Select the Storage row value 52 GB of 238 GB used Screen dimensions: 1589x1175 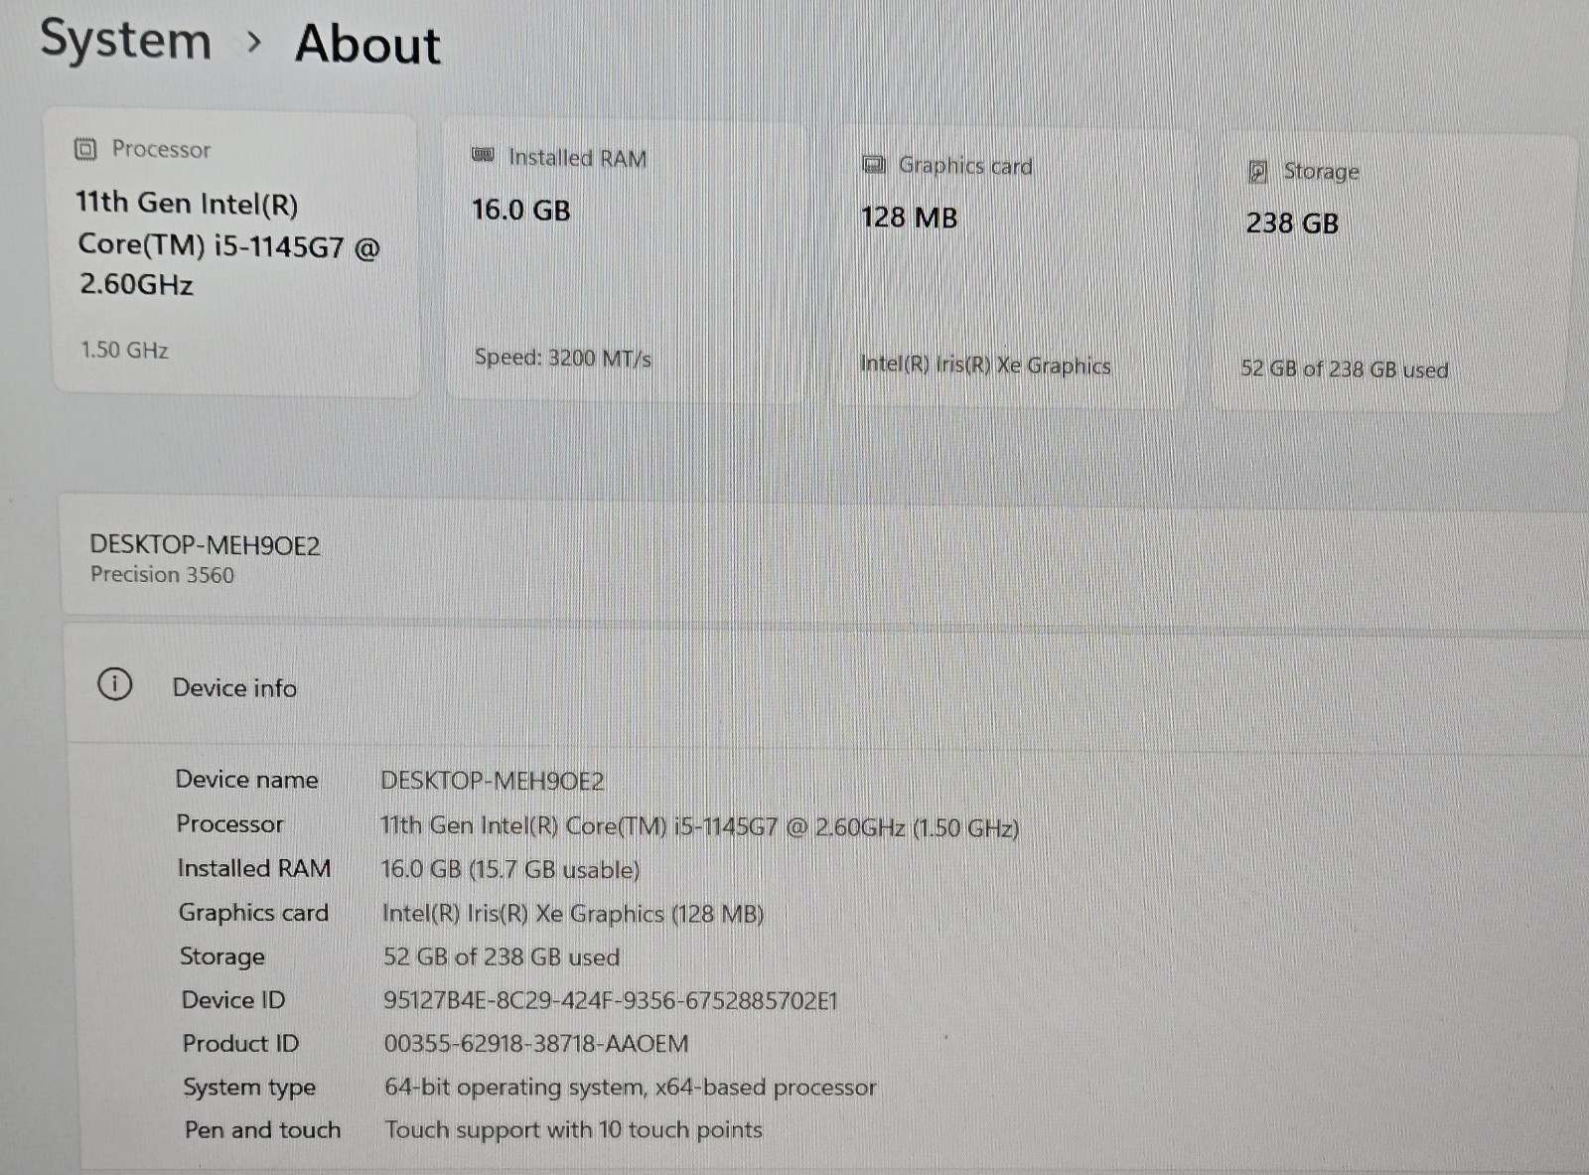pyautogui.click(x=502, y=957)
